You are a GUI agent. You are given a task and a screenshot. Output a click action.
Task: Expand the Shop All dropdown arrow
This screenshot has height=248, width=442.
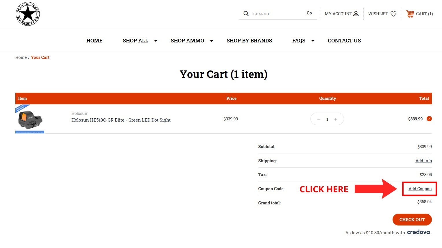[x=156, y=41]
